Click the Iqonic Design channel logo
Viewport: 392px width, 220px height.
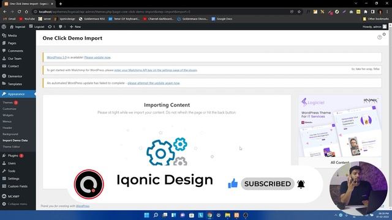(89, 184)
